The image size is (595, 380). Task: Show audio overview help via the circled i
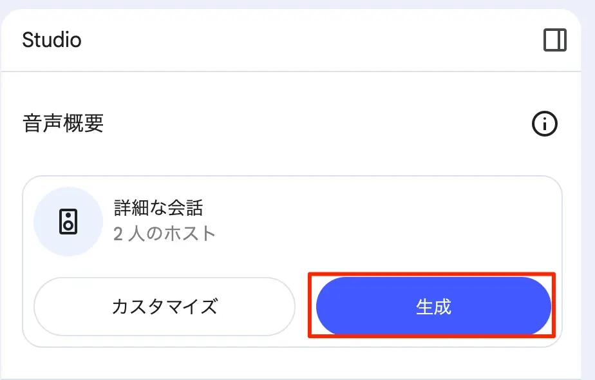click(x=545, y=124)
